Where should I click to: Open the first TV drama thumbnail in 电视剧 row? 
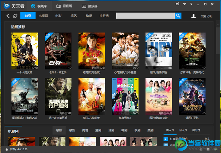coord(21,141)
